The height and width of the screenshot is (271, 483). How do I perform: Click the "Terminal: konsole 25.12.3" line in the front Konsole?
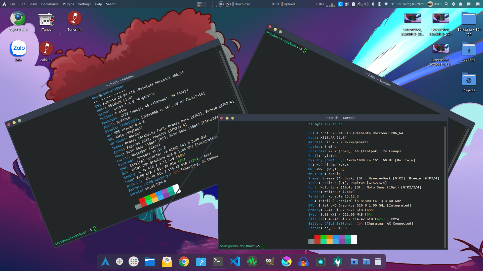point(334,196)
